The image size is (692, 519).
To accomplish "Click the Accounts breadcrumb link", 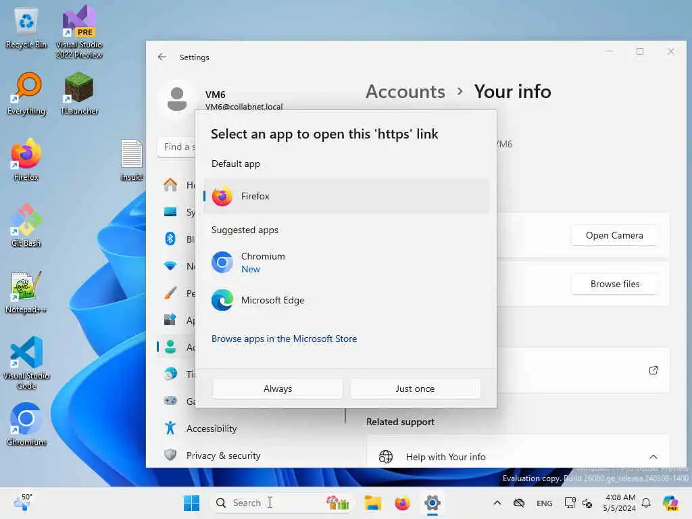I will 405,92.
